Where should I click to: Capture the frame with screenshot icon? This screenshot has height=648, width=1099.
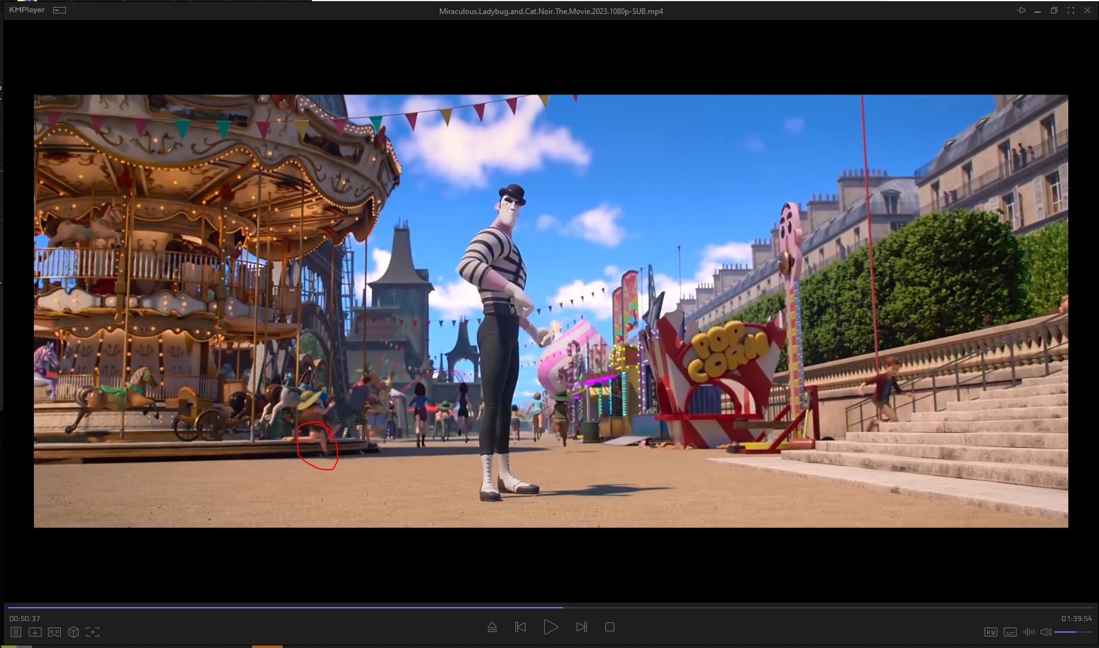[x=93, y=632]
